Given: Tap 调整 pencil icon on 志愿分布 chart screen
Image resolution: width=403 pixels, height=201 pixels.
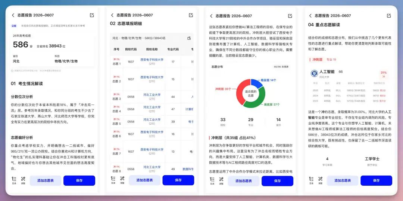Looking at the screenshot, I should [x=221, y=181].
